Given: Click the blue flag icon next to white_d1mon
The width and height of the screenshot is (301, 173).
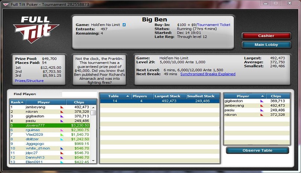Looking at the screenshot, I should point(62,149).
